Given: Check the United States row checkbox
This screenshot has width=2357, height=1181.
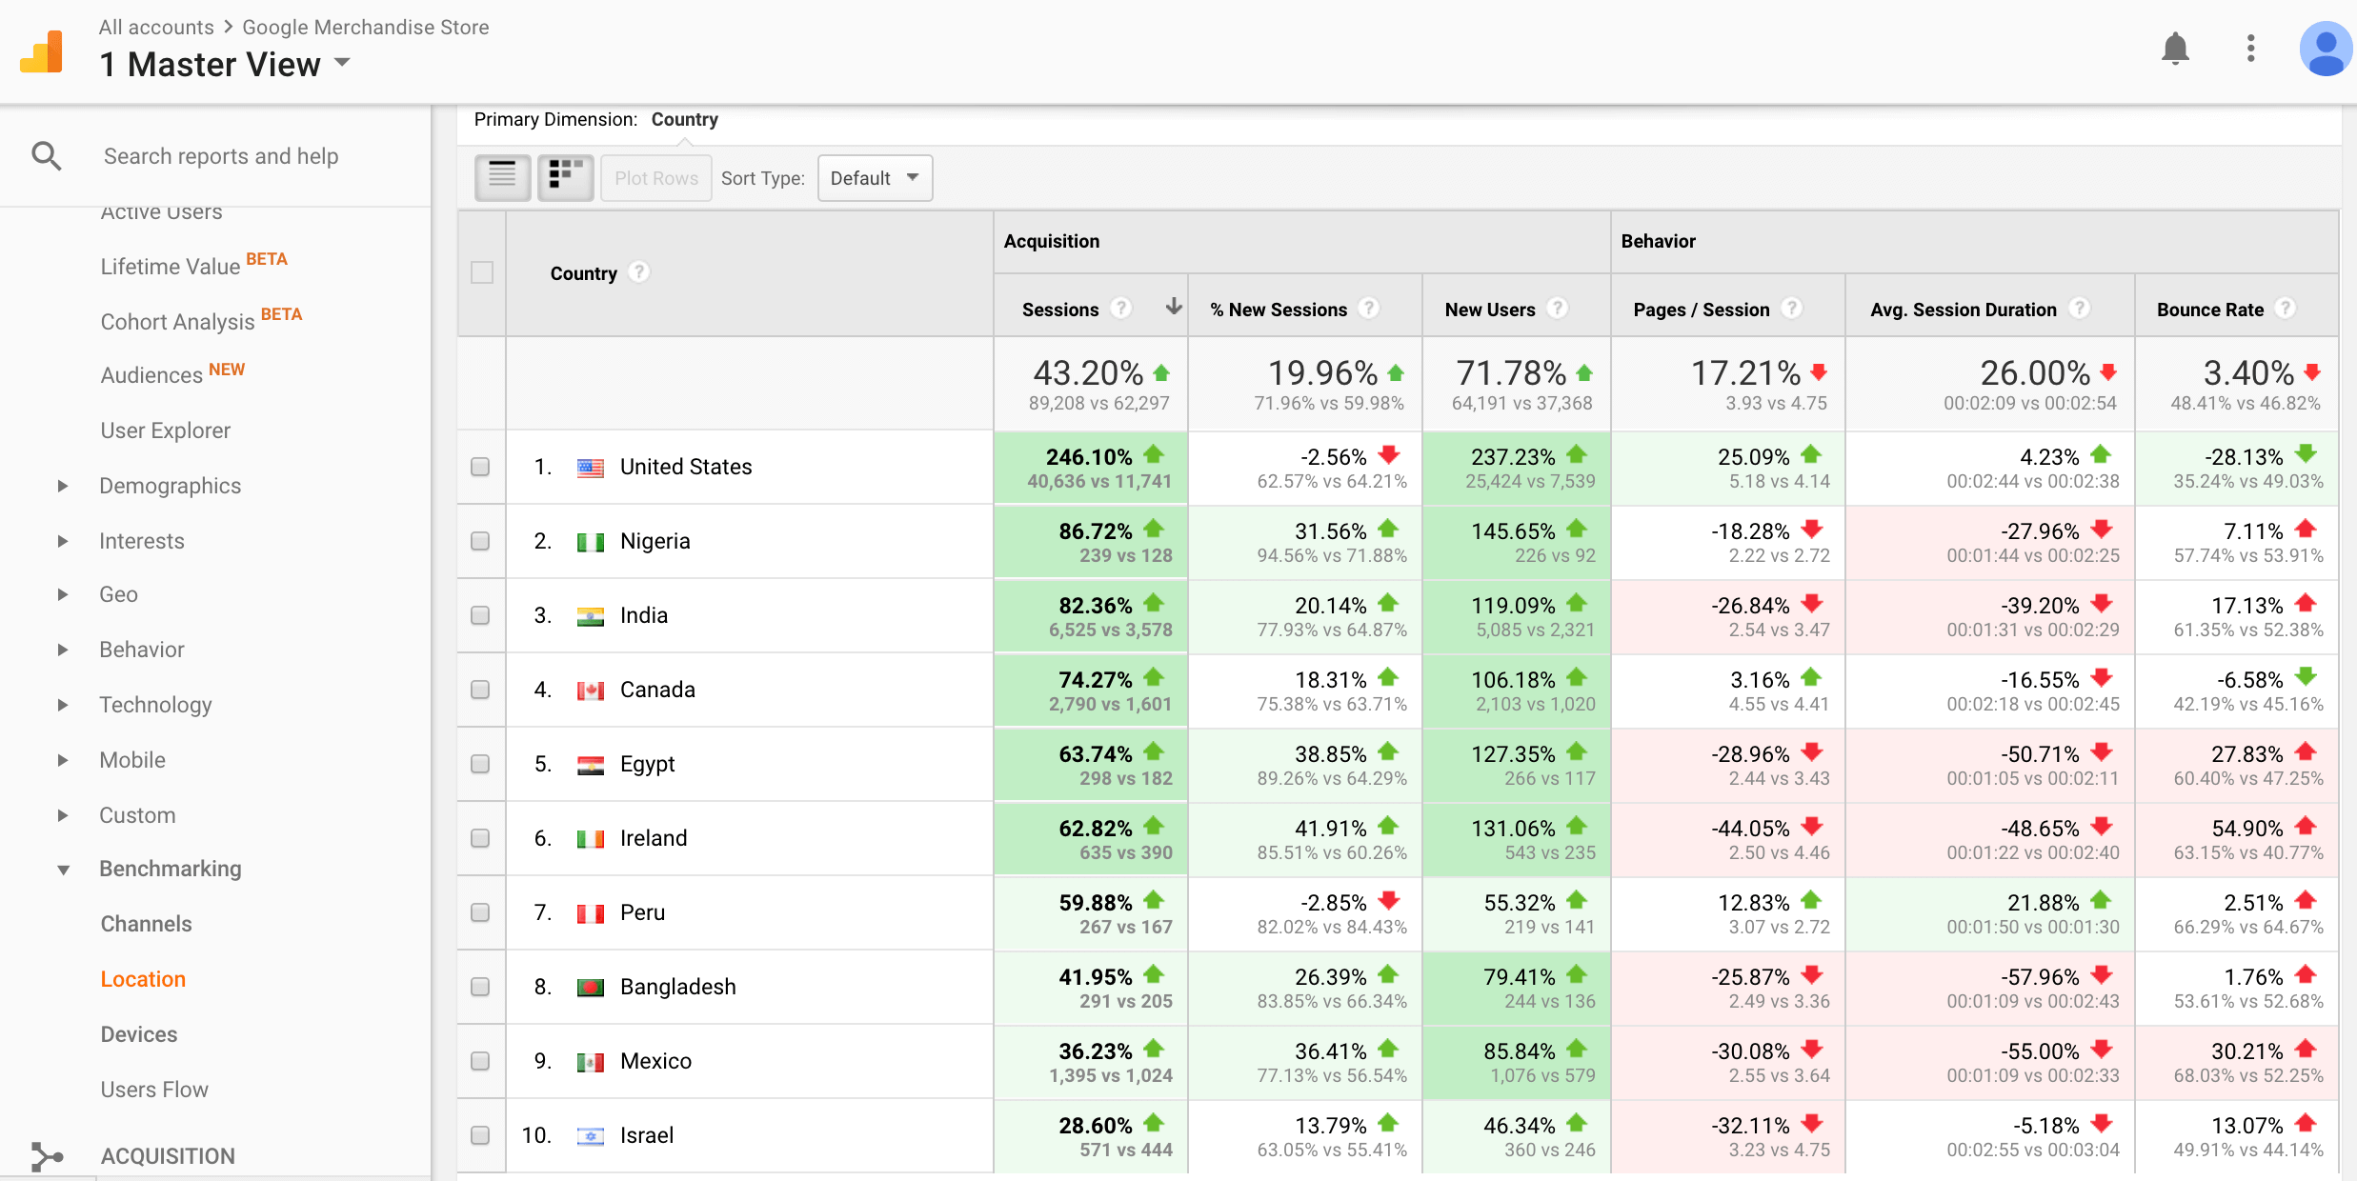Looking at the screenshot, I should point(480,467).
